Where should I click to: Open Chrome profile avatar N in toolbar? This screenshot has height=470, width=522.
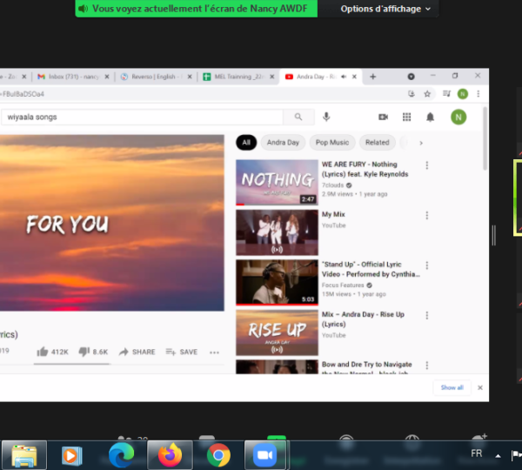pos(463,94)
